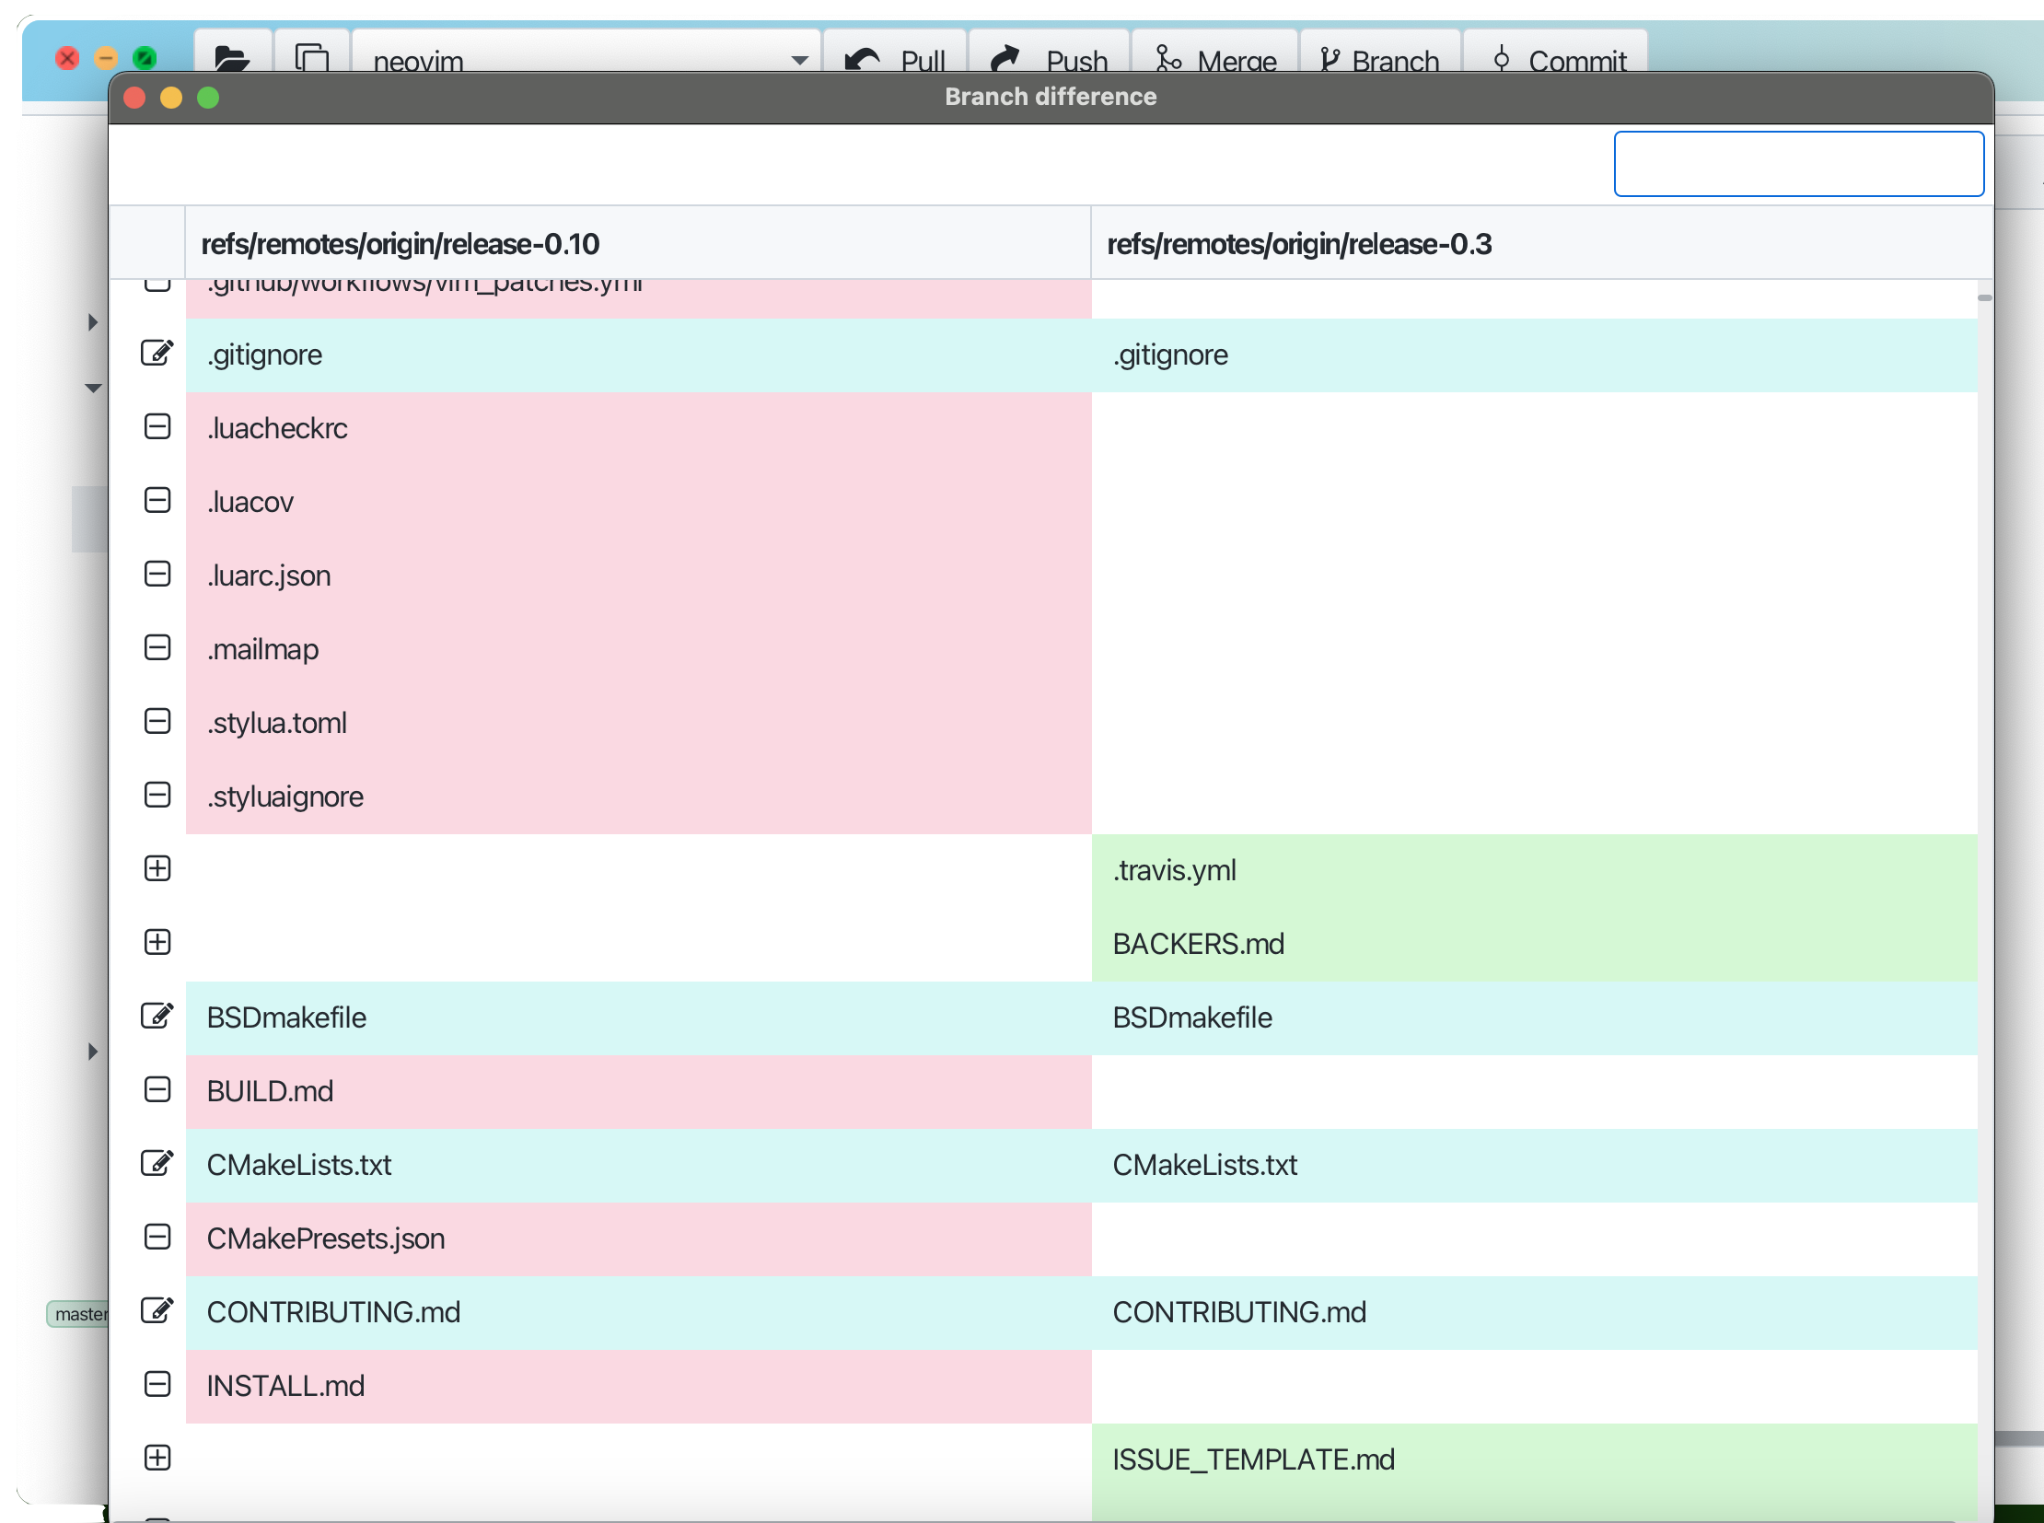Select the .luacheckrc row
The width and height of the screenshot is (2044, 1523).
pyautogui.click(x=638, y=429)
